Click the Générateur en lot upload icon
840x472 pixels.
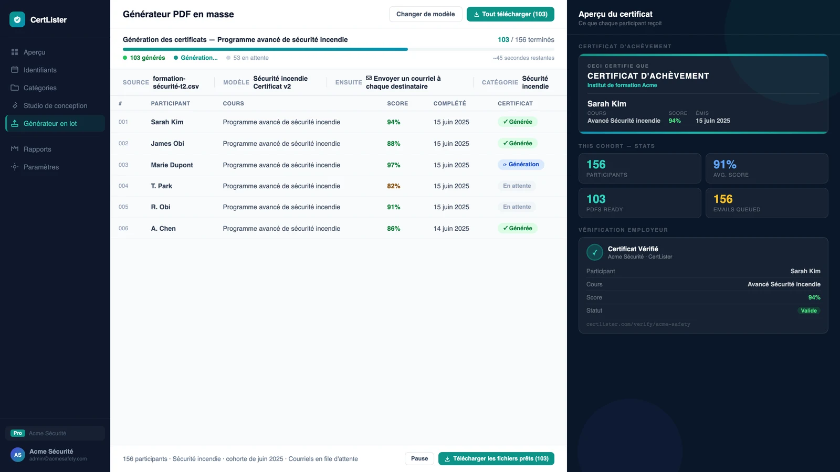(15, 123)
